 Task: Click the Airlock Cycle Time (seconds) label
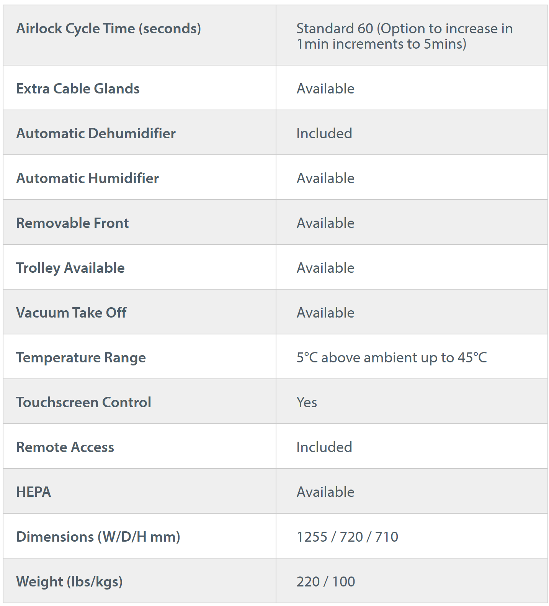pos(108,29)
